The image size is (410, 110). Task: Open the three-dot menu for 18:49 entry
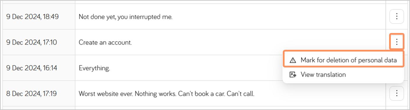click(396, 16)
